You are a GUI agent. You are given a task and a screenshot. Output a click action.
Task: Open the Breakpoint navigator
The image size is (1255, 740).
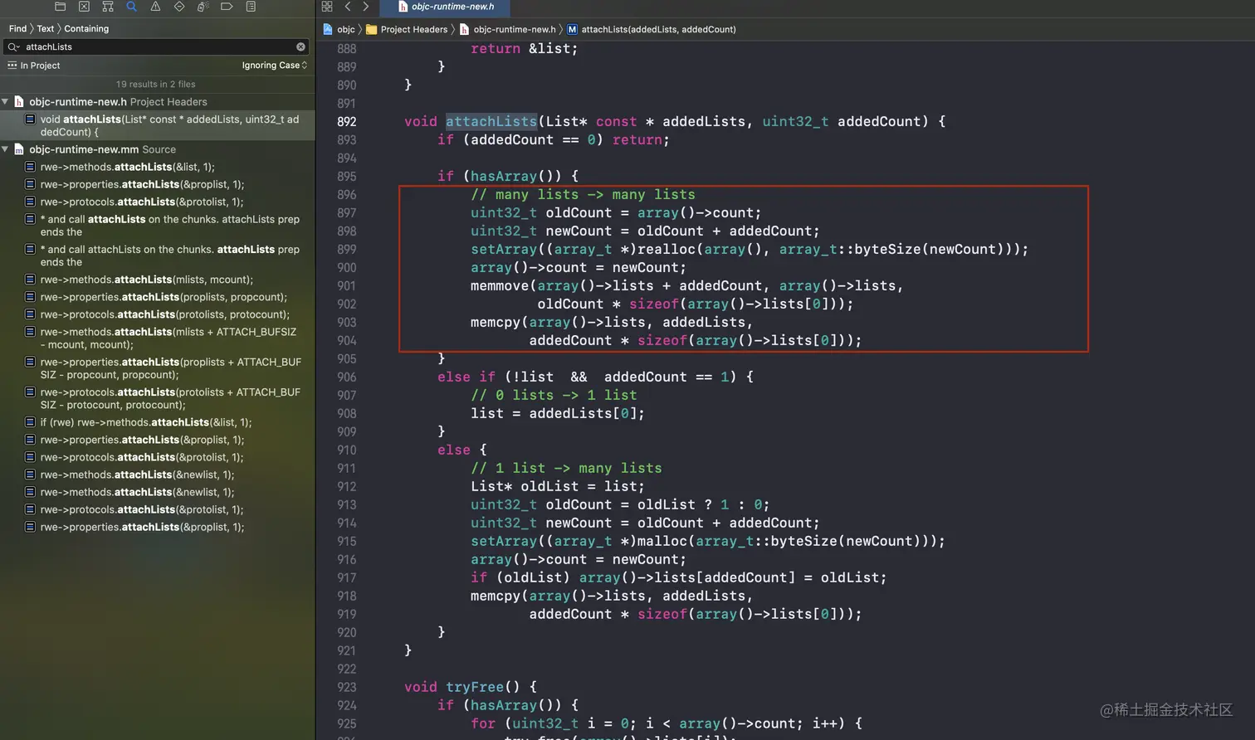click(227, 7)
